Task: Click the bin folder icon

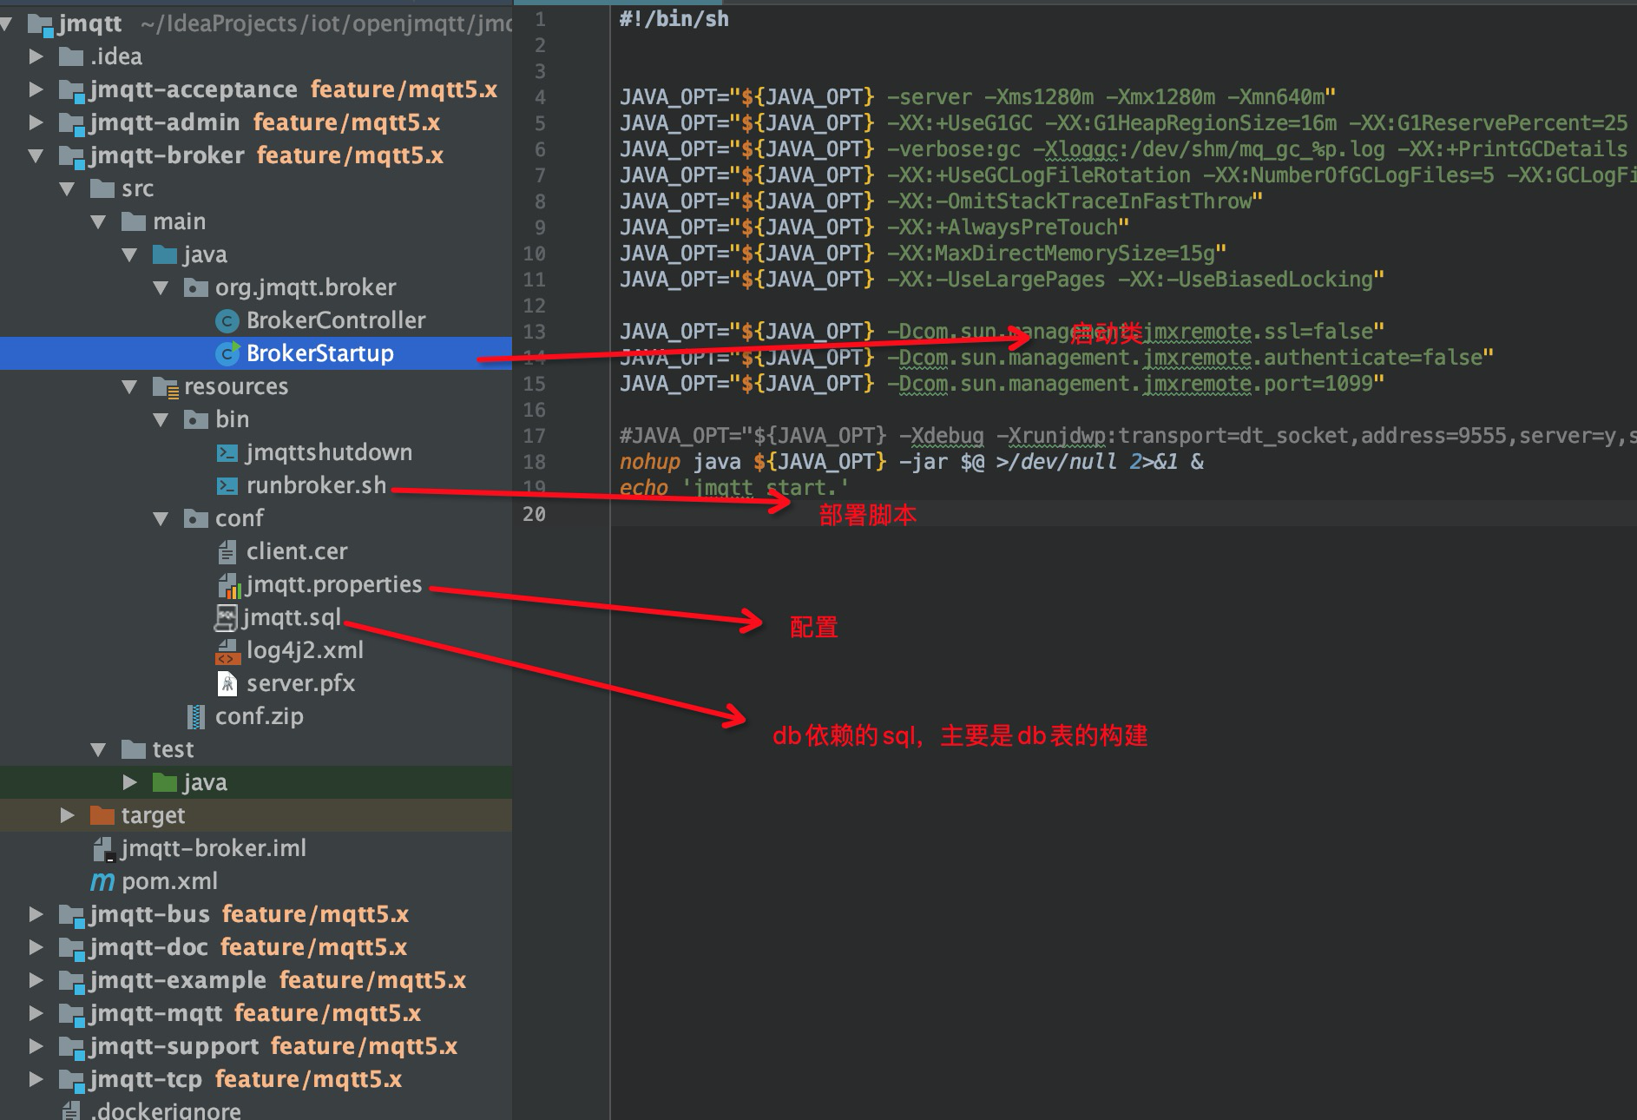Action: coord(196,420)
